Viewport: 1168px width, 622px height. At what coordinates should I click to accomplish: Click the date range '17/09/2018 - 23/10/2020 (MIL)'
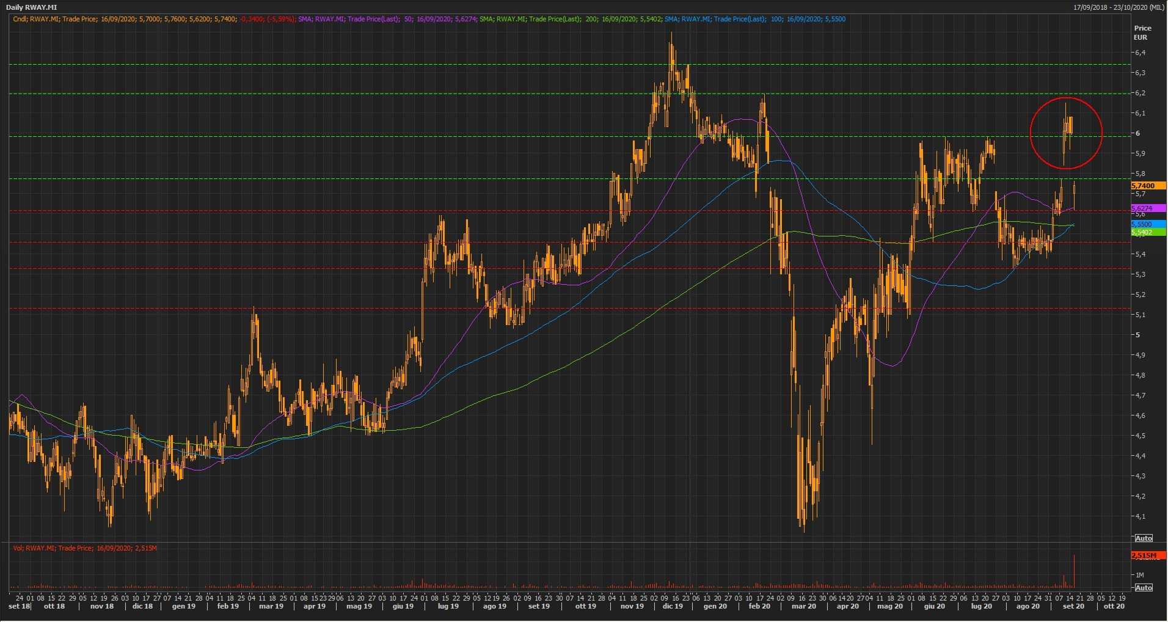tap(1119, 7)
